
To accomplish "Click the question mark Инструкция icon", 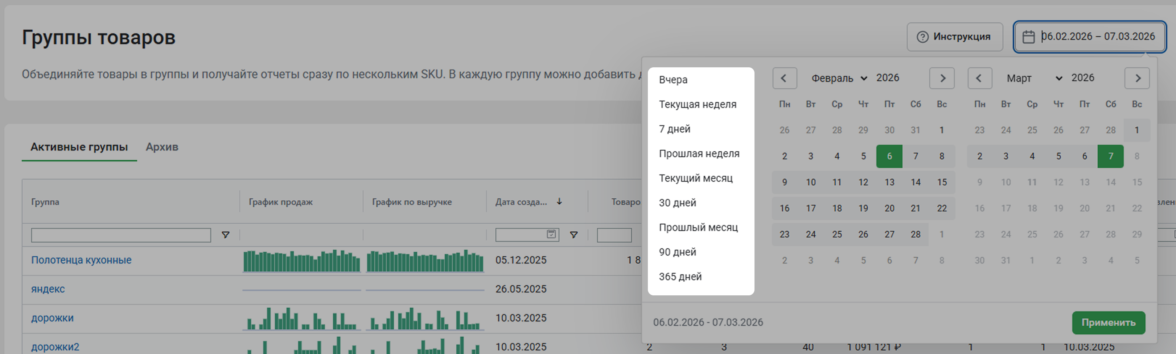I will tap(922, 37).
